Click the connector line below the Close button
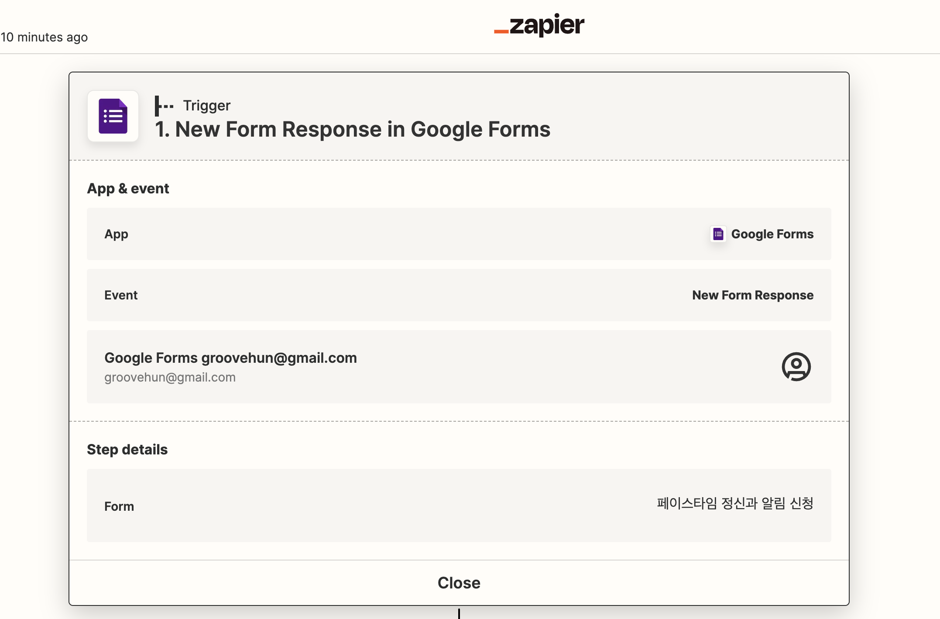The image size is (940, 619). pos(459,613)
